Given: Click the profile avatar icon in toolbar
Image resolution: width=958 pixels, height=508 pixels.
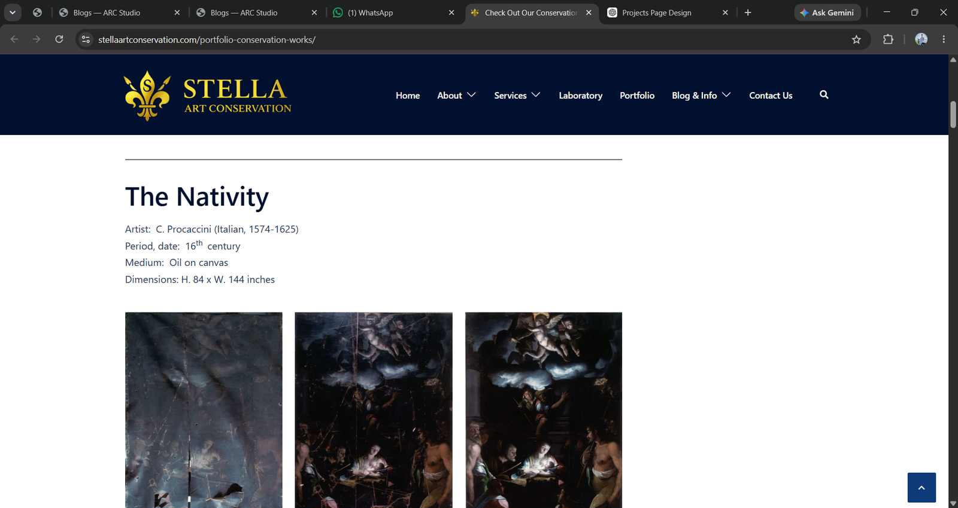Looking at the screenshot, I should tap(921, 39).
